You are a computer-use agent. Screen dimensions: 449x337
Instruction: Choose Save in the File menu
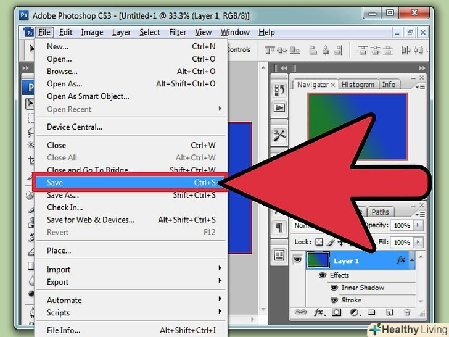point(130,182)
